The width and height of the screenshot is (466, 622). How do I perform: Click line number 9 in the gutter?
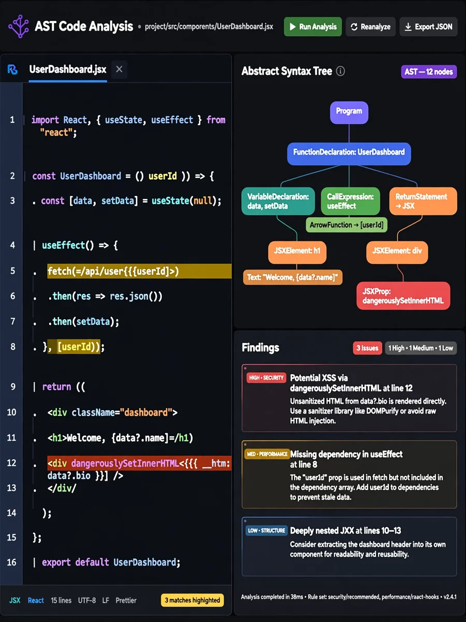click(x=12, y=387)
